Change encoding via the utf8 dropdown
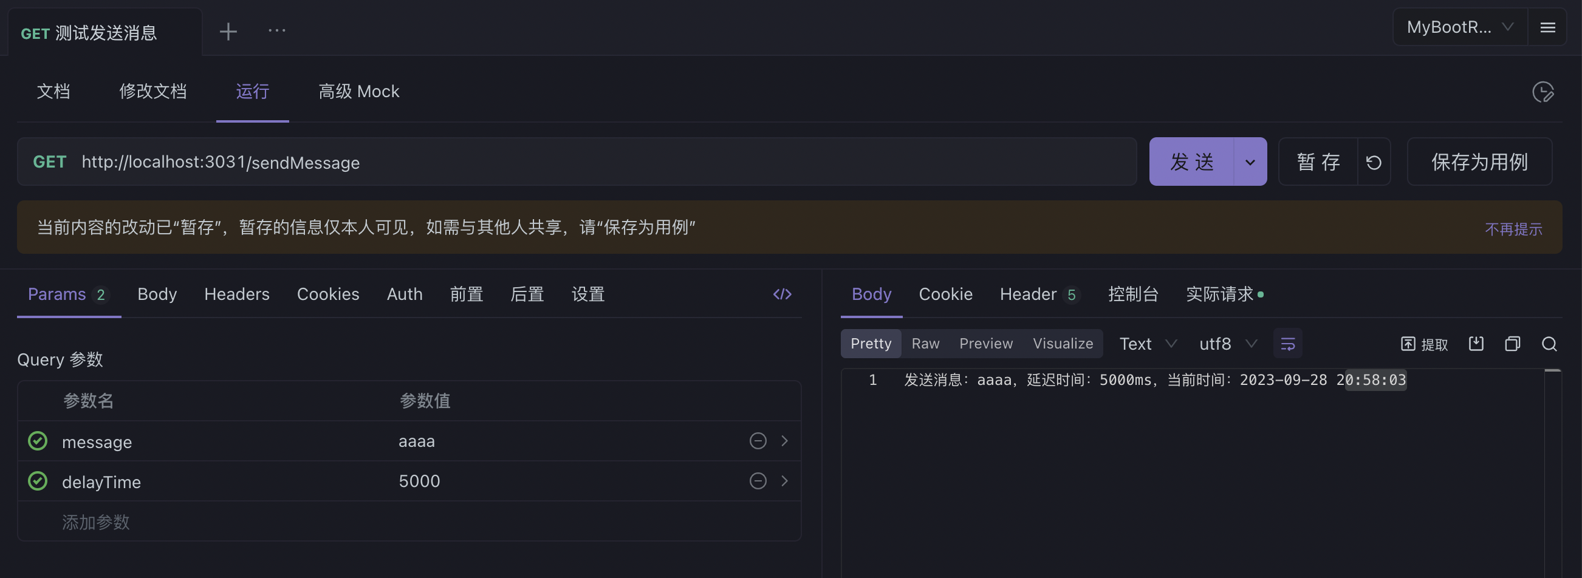Viewport: 1582px width, 578px height. (x=1227, y=344)
